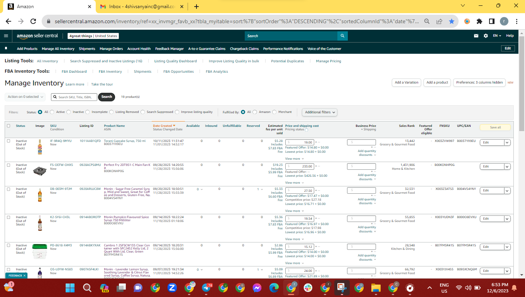Click the Add a Variation button
This screenshot has width=525, height=297.
[x=406, y=82]
